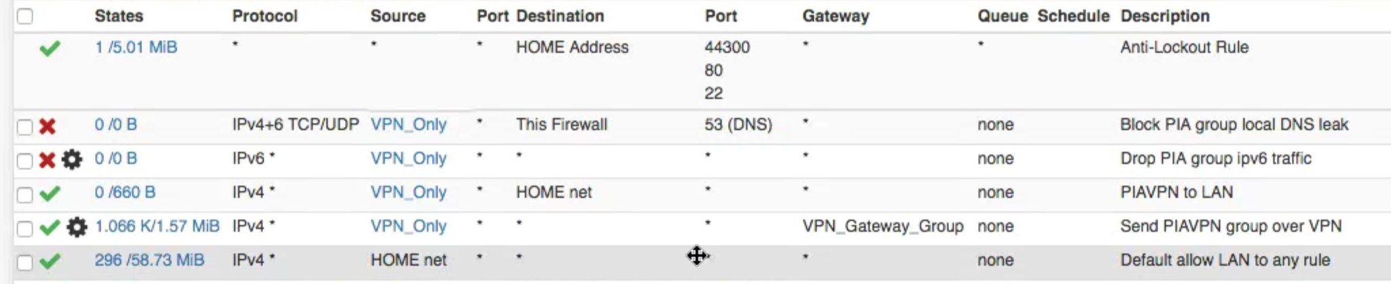Image resolution: width=1391 pixels, height=284 pixels.
Task: Click green pass checkmark on Anti-Lockout Rule
Action: (50, 49)
